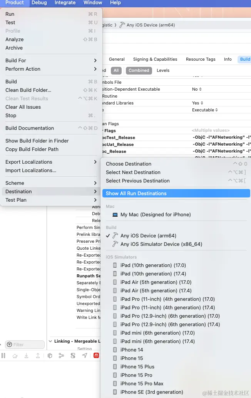Click the environment overrides icon
Image resolution: width=251 pixels, height=398 pixels.
pos(73,356)
